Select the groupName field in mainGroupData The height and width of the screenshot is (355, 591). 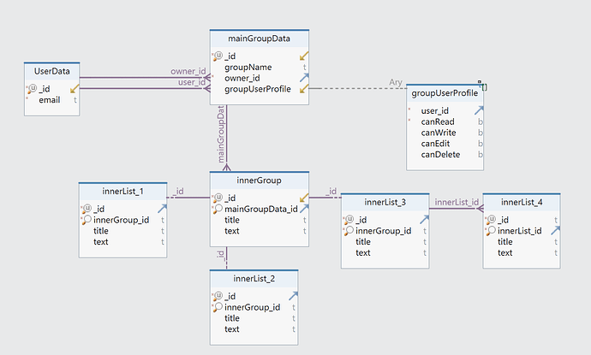pos(248,67)
